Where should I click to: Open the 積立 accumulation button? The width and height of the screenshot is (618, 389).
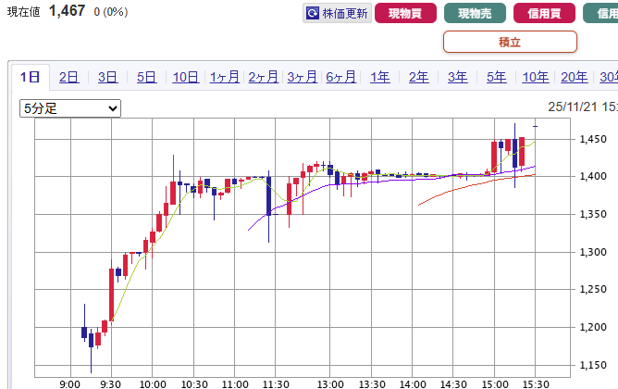click(x=510, y=42)
